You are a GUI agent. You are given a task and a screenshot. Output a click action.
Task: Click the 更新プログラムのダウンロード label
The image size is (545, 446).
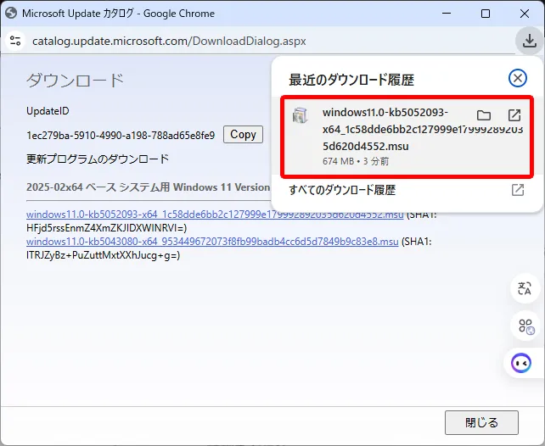(98, 159)
